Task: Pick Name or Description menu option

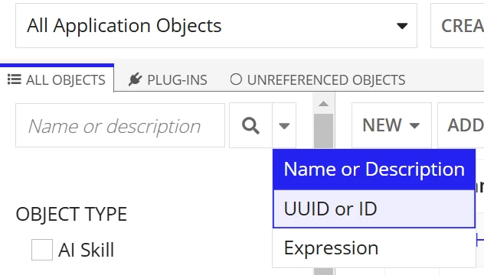Action: pos(374,170)
